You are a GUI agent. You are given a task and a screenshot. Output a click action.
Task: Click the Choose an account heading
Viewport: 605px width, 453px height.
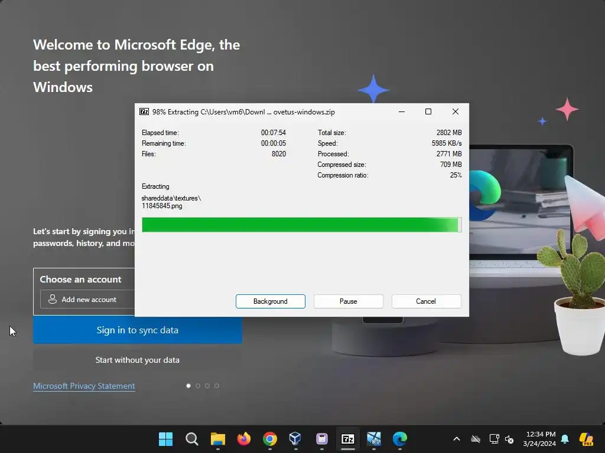point(80,279)
